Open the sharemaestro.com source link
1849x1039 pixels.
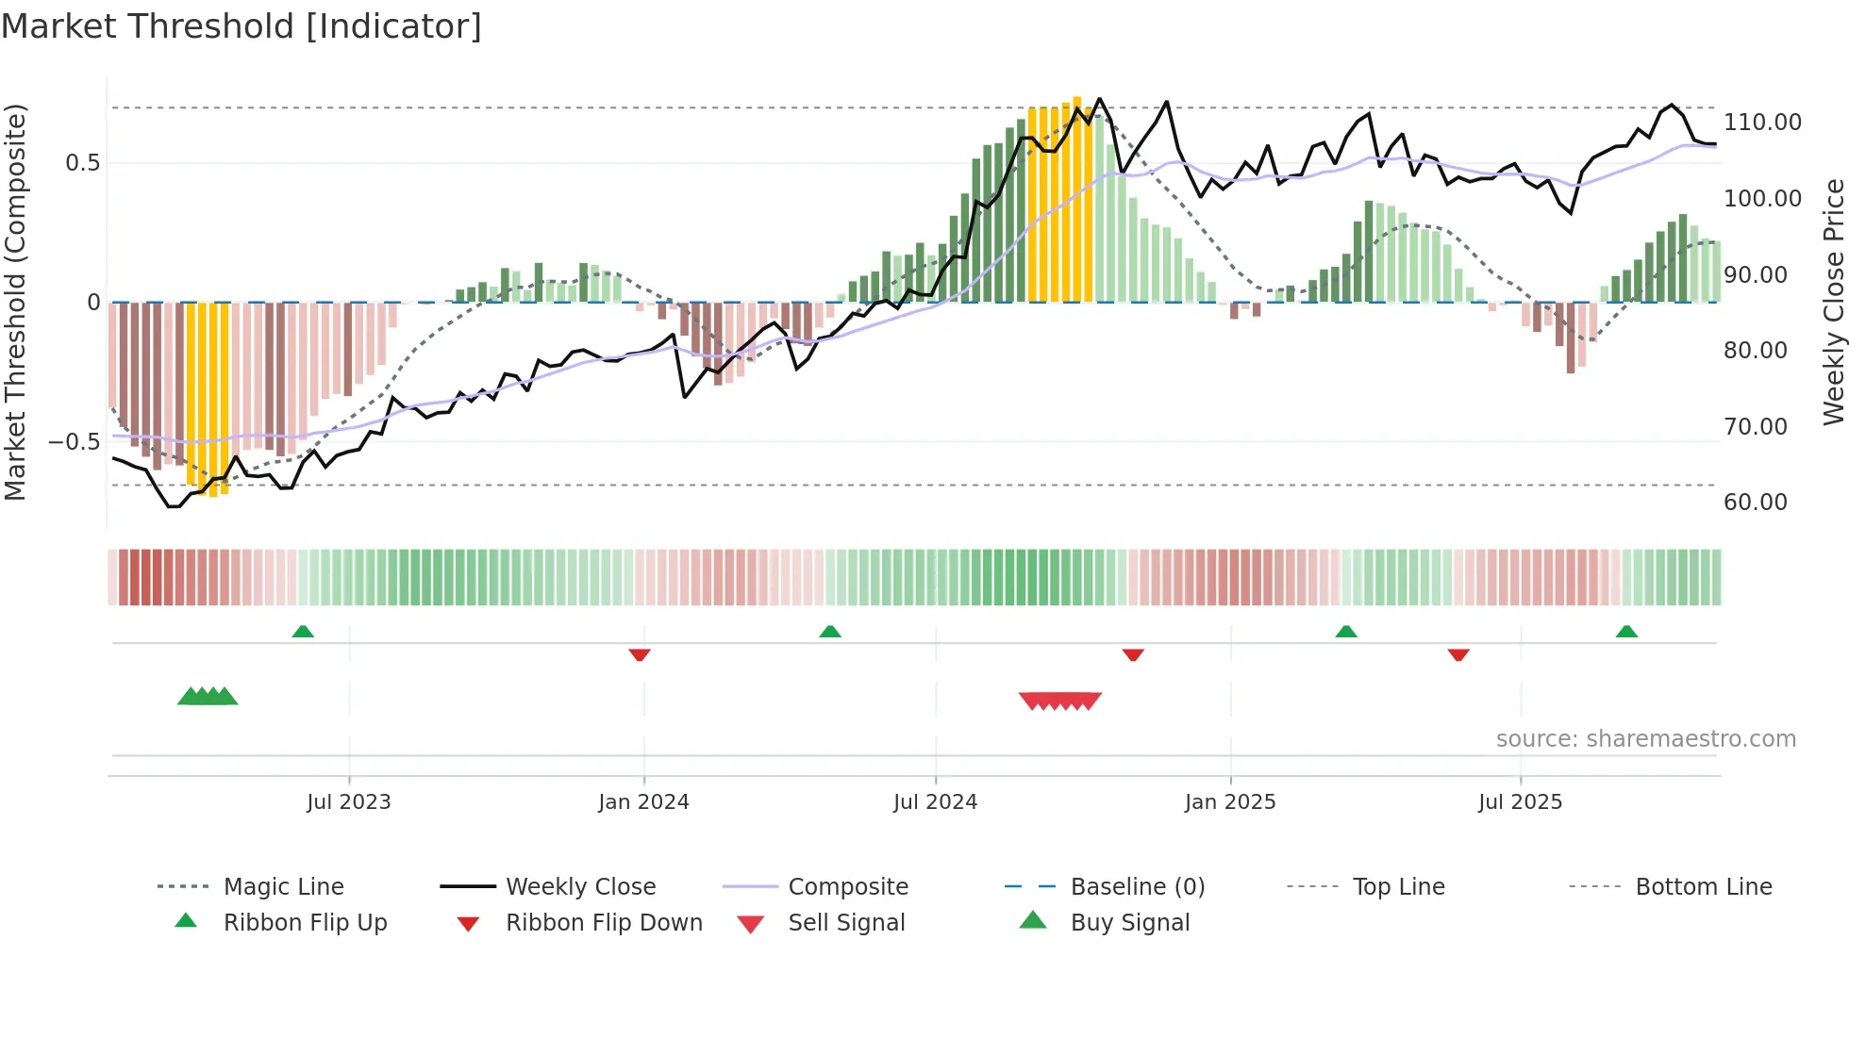pos(1645,739)
